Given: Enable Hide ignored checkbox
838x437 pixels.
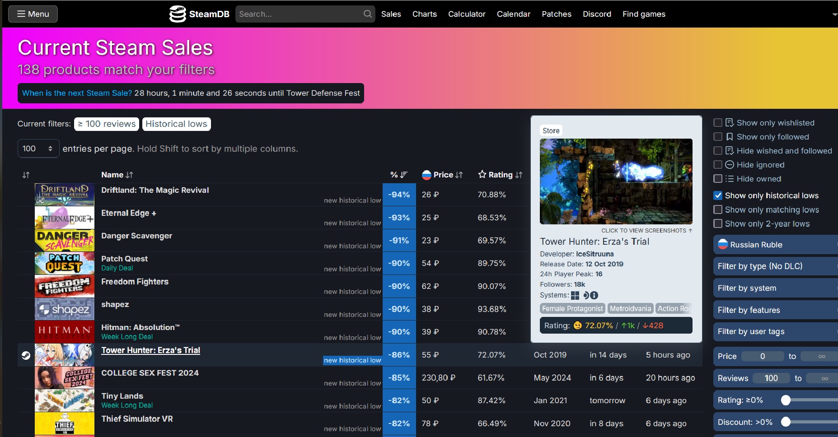Looking at the screenshot, I should pos(718,165).
